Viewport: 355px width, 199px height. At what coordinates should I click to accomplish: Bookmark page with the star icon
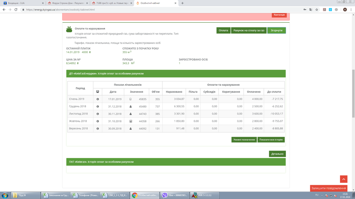[317, 10]
